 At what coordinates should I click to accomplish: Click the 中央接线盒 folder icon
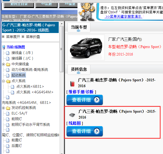point(8,64)
